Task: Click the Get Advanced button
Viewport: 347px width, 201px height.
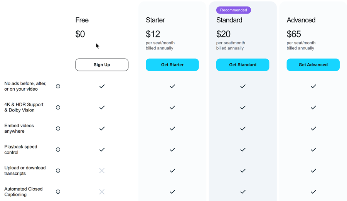Action: point(313,65)
